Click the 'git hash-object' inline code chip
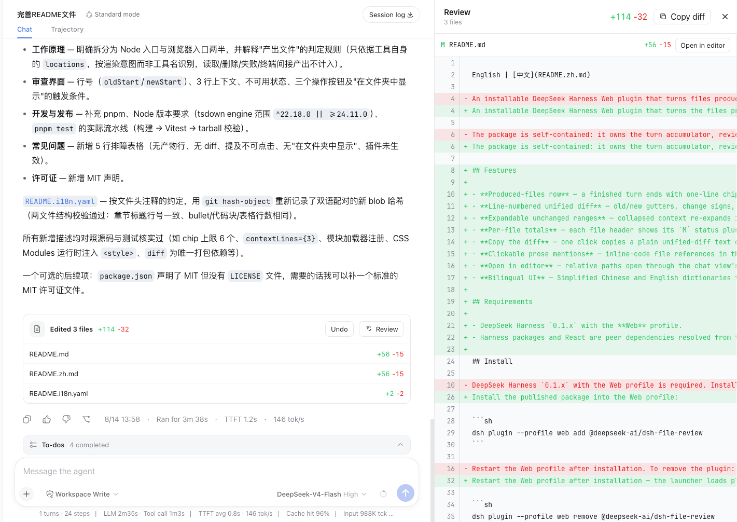Image resolution: width=737 pixels, height=522 pixels. pos(238,201)
